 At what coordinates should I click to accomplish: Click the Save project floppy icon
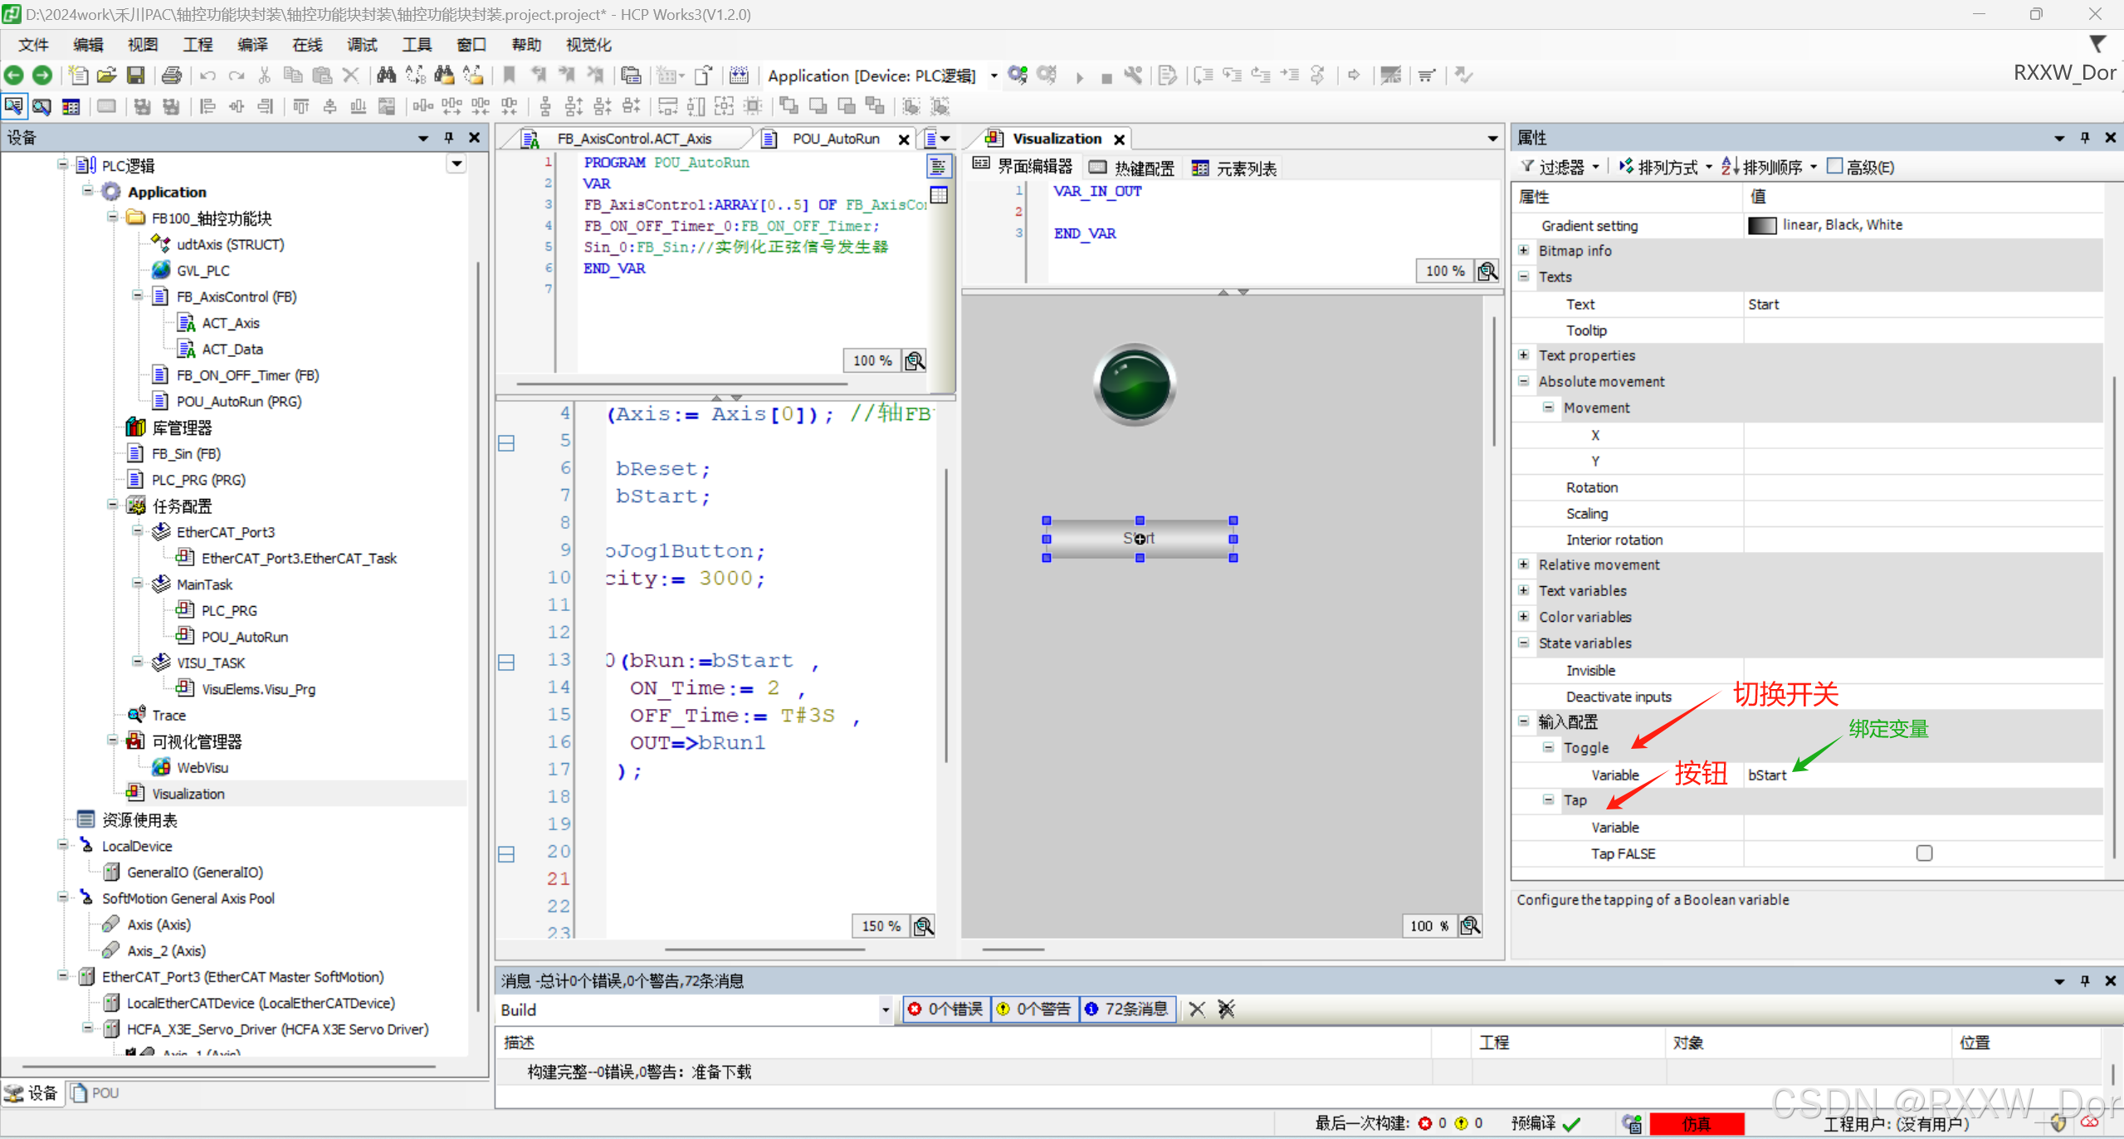point(135,76)
